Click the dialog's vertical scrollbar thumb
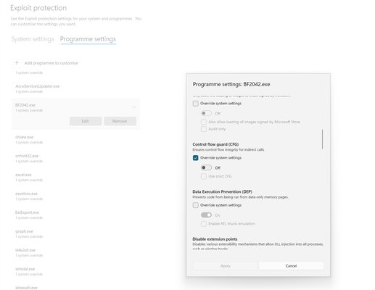This screenshot has height=290, width=375. point(322,139)
